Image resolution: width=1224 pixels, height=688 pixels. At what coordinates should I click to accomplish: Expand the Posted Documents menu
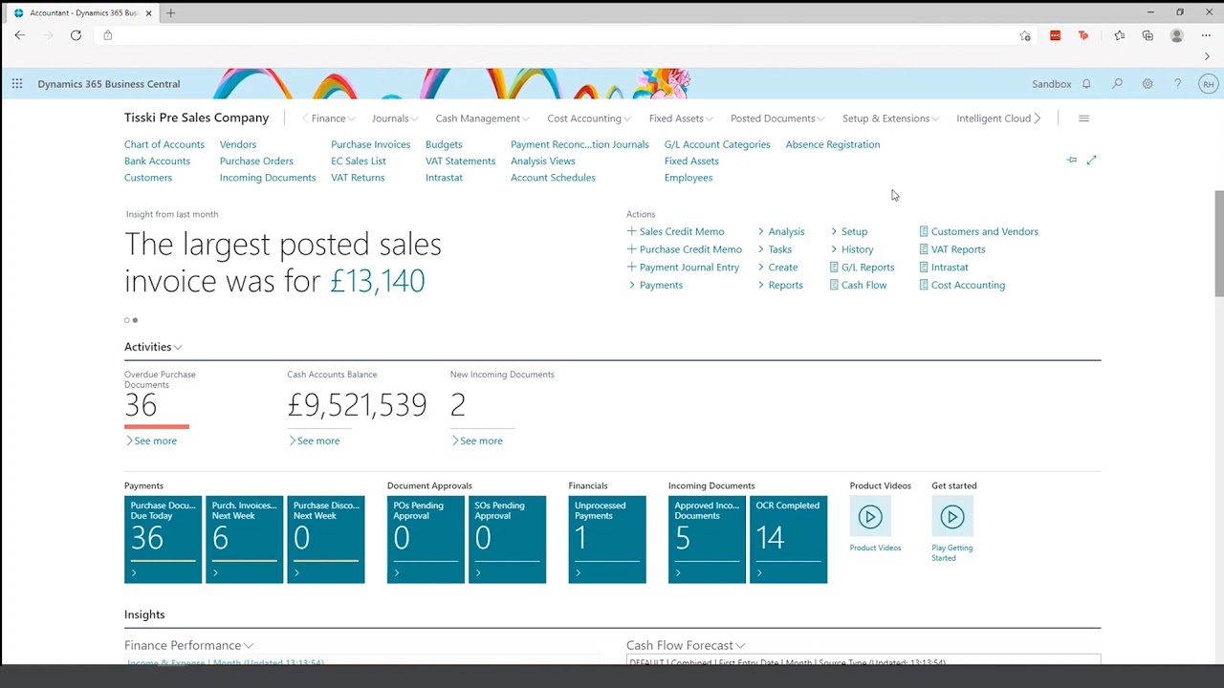point(778,118)
